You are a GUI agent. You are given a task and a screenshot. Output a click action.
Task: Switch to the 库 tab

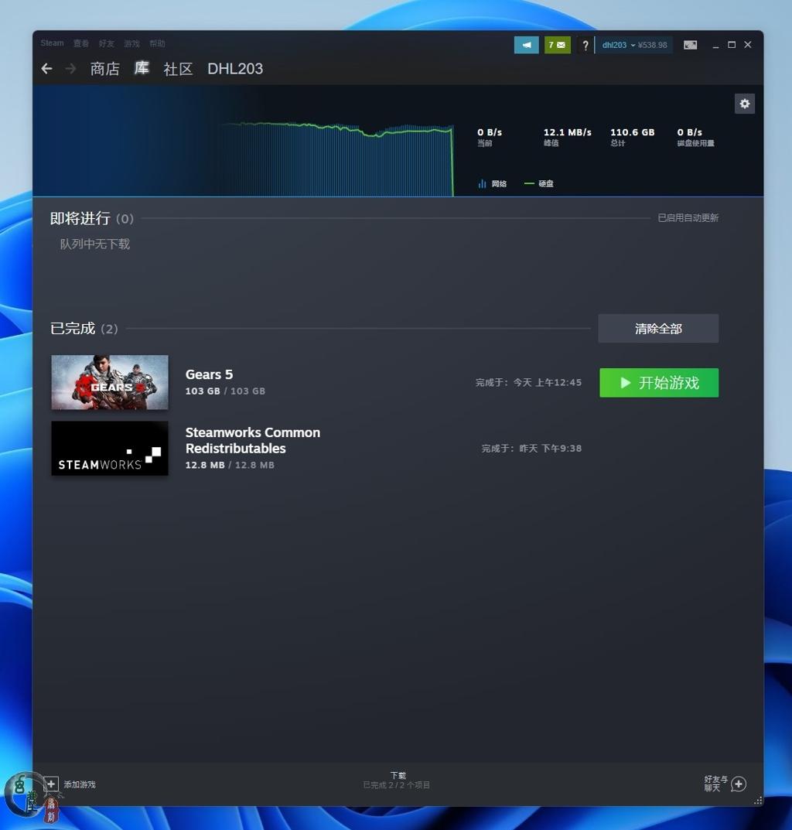coord(142,68)
